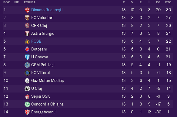Select the Sepsi OSK table row

point(88,96)
